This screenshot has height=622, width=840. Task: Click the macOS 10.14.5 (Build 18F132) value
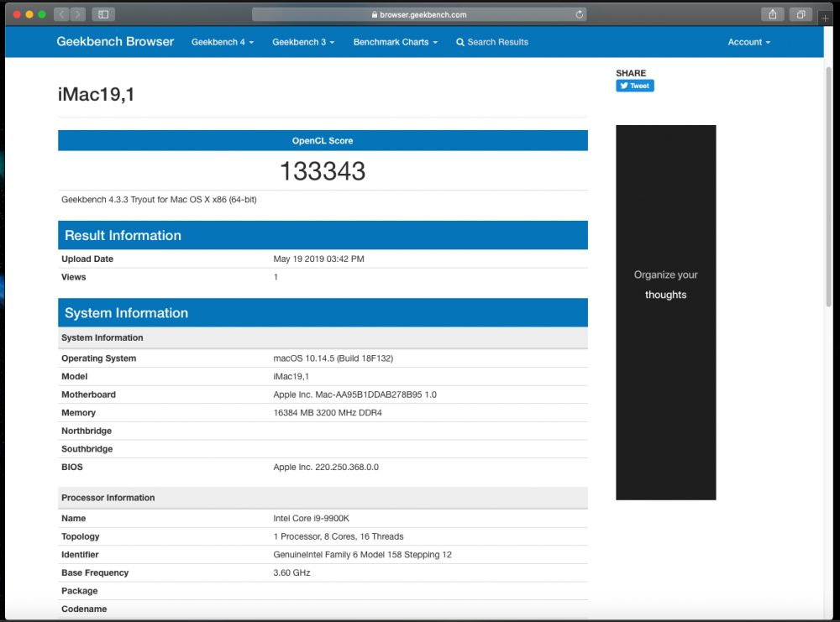click(x=333, y=358)
